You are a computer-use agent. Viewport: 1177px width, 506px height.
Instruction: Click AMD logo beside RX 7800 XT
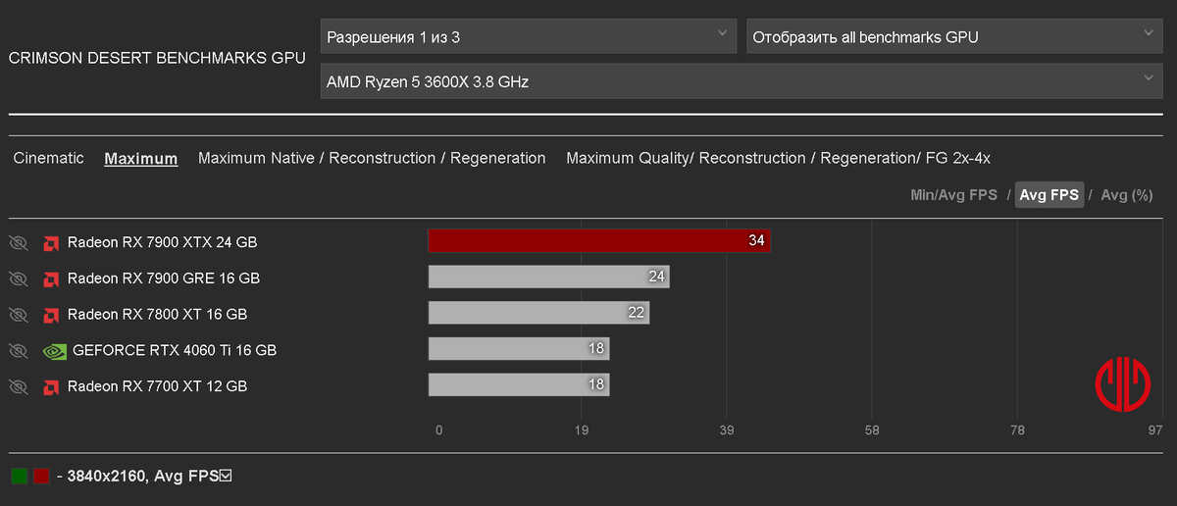(51, 314)
